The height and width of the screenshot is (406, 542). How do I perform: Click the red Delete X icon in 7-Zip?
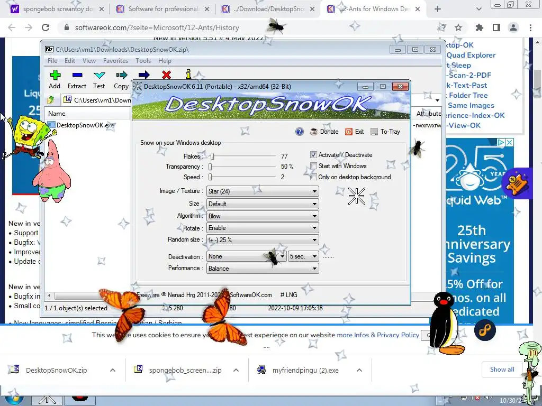point(166,75)
